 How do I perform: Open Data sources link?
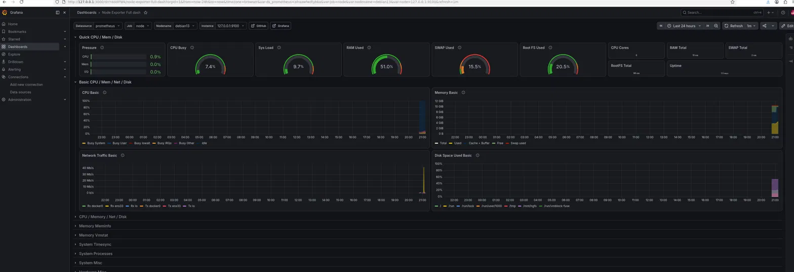pyautogui.click(x=20, y=92)
